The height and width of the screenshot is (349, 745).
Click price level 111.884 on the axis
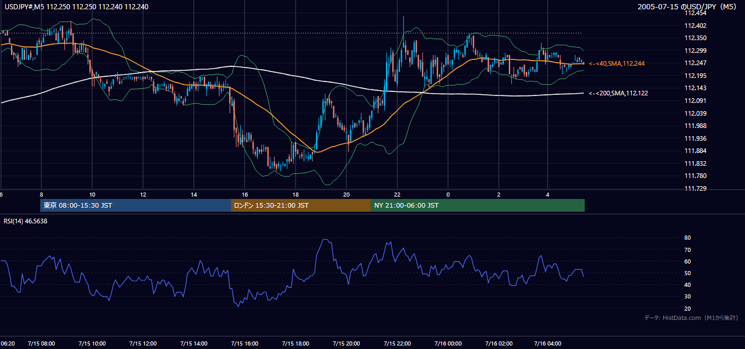tap(695, 151)
